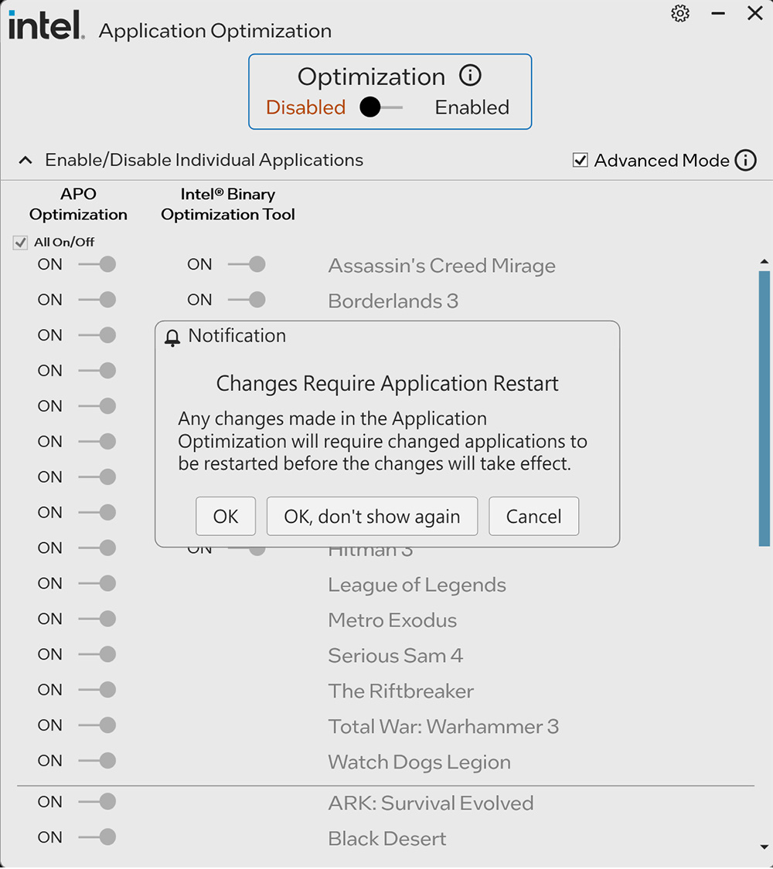Screen dimensions: 773x869
Task: Click OK in the Notification dialog
Action: [226, 517]
